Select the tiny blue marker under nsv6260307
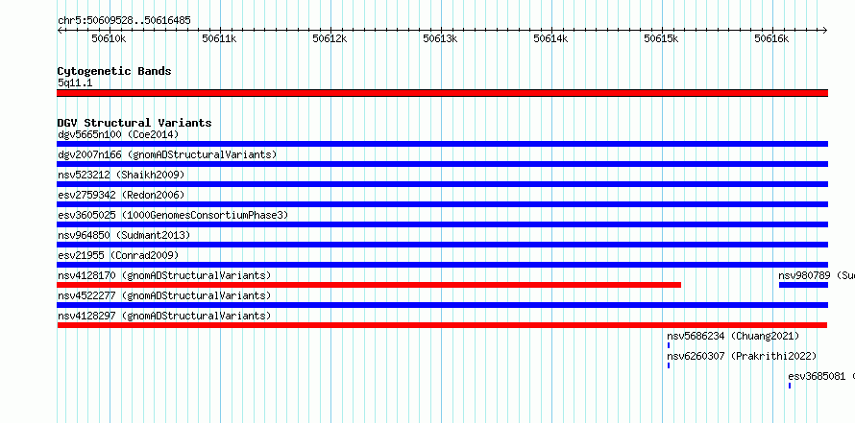This screenshot has width=855, height=423. pos(669,365)
